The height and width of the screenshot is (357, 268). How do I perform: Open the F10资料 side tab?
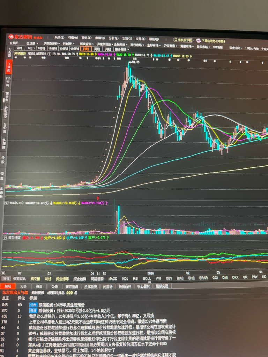pyautogui.click(x=8, y=82)
